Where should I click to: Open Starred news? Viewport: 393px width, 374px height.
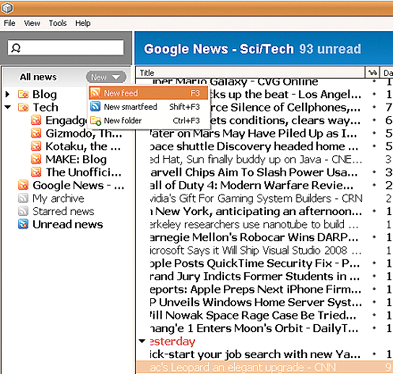click(x=63, y=212)
